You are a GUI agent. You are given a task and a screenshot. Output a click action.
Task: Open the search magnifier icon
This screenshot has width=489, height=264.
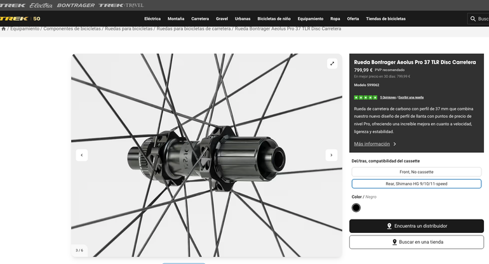pos(472,18)
